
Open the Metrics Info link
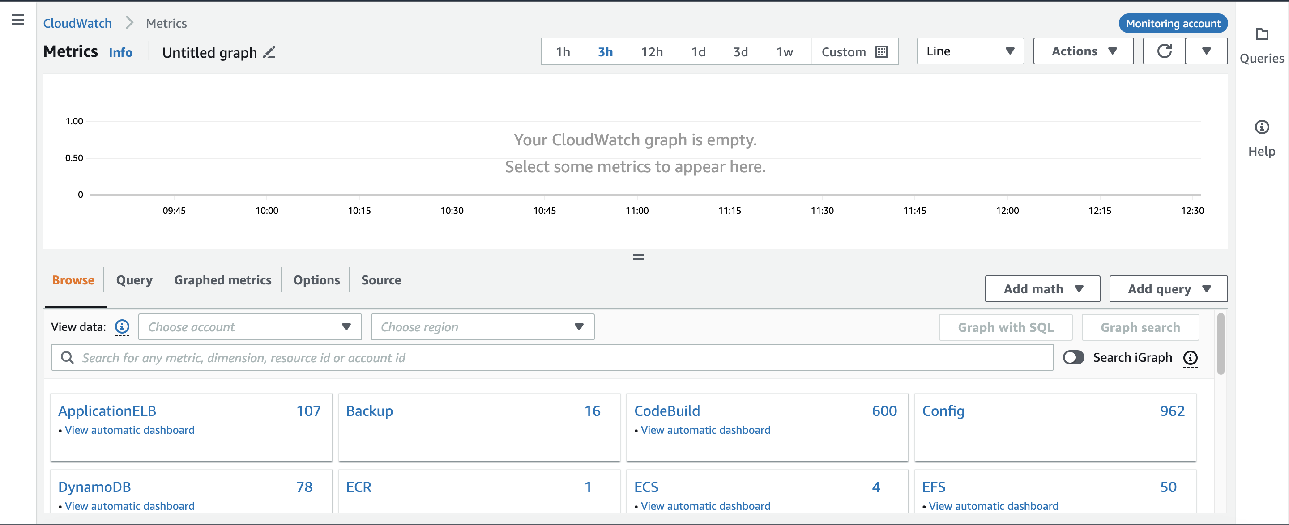coord(120,52)
